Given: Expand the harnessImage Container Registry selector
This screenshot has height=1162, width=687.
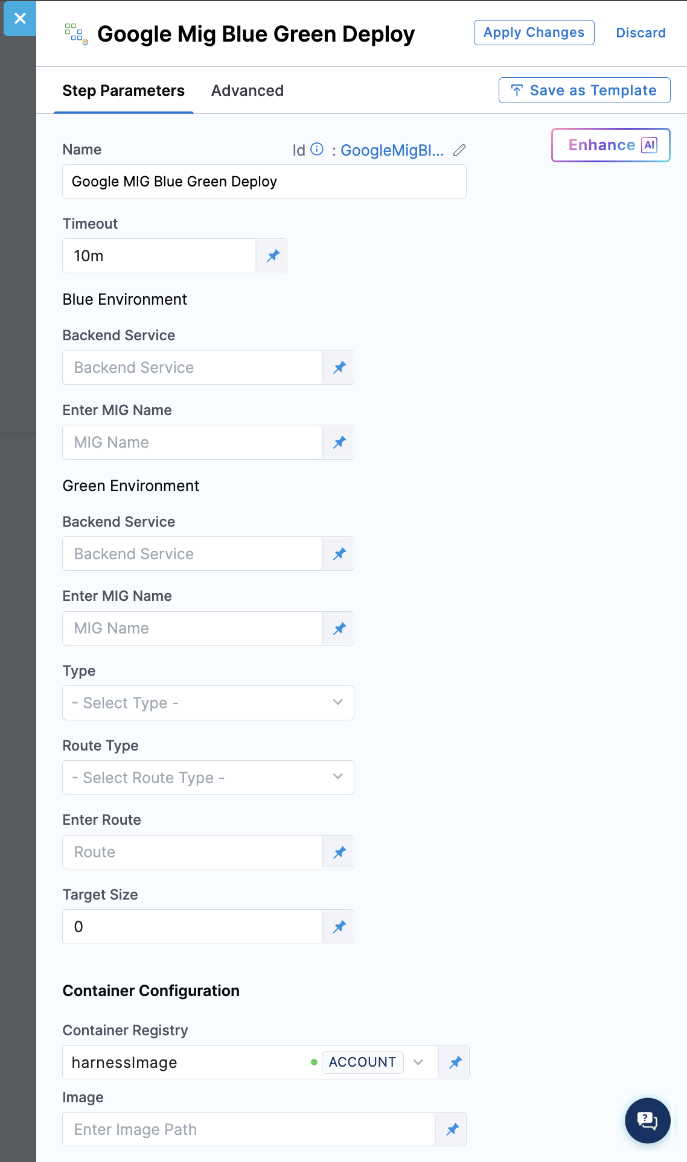Looking at the screenshot, I should tap(418, 1062).
